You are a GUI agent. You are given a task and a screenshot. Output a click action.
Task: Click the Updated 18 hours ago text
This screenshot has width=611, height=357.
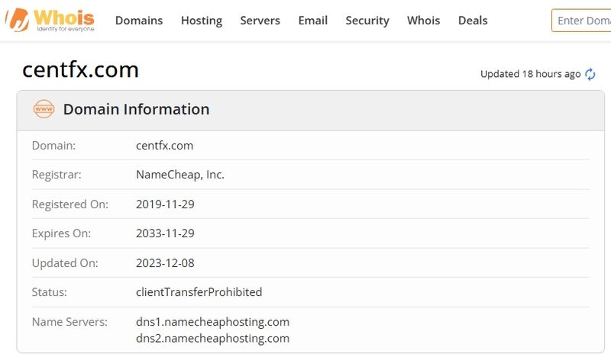coord(530,74)
